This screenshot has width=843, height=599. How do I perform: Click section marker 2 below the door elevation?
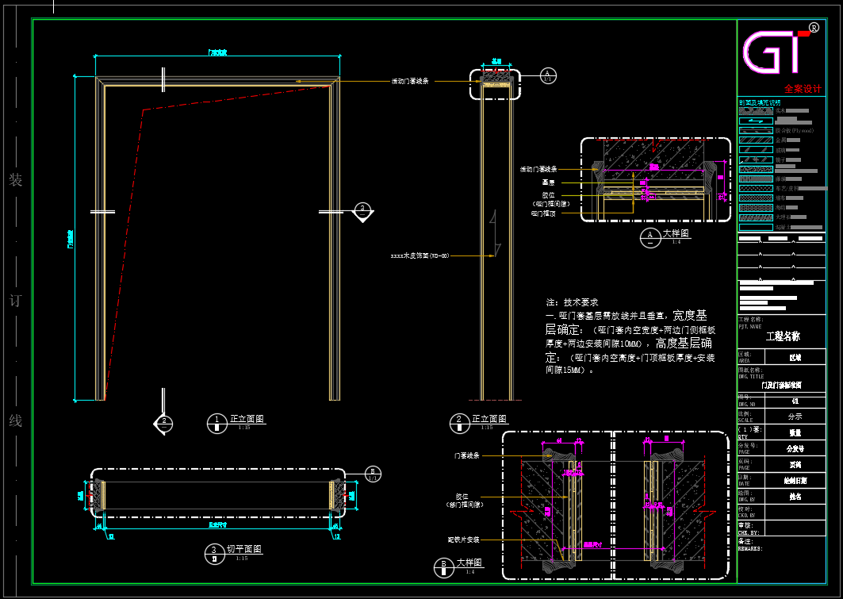pyautogui.click(x=163, y=423)
